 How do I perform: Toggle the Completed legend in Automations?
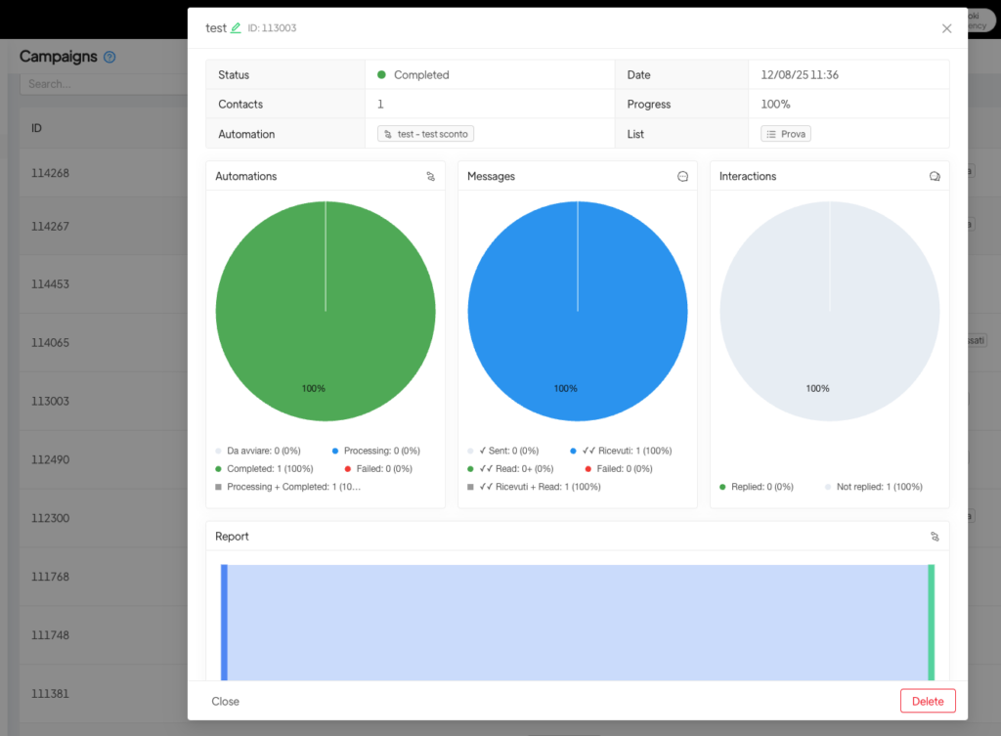[x=264, y=469]
